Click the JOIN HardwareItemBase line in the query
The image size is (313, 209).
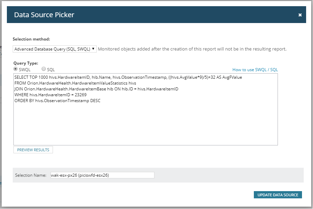[96, 89]
